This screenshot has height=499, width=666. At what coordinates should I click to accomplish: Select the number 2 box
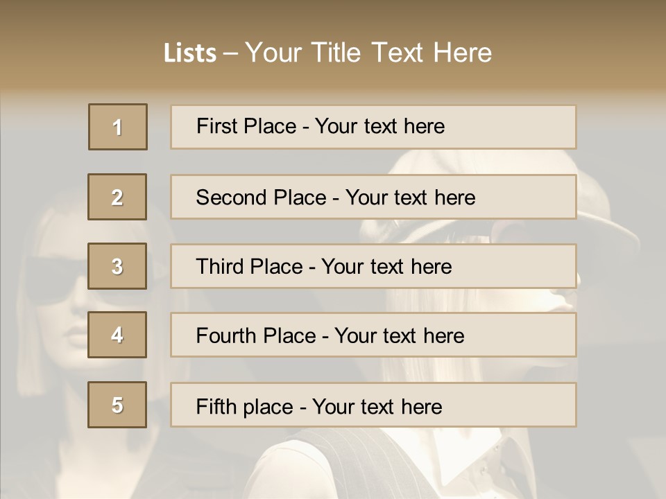point(117,197)
